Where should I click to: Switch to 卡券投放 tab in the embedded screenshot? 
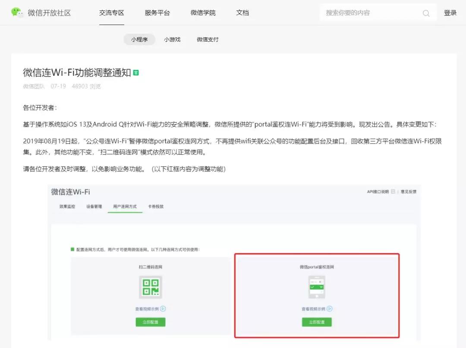[x=156, y=207]
